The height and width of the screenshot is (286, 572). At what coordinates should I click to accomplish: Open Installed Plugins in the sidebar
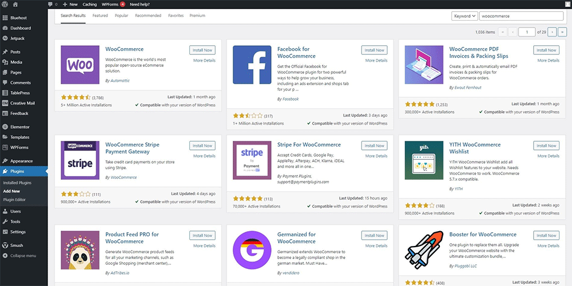pos(17,182)
